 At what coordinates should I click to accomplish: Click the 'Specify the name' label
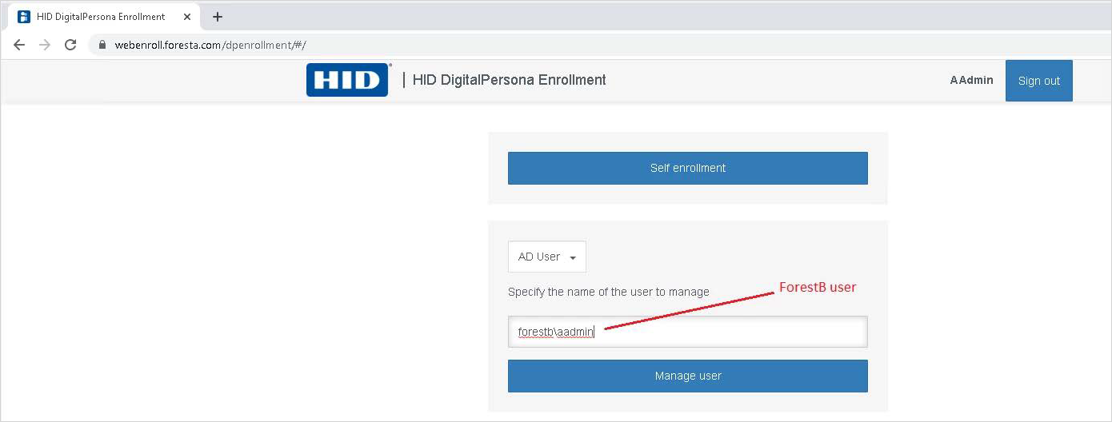pyautogui.click(x=608, y=292)
